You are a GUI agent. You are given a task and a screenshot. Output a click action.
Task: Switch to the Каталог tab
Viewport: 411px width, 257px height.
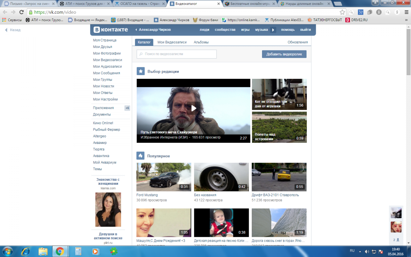pyautogui.click(x=144, y=42)
